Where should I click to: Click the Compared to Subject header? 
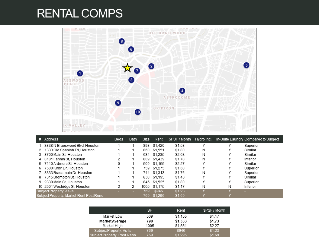(x=262, y=139)
